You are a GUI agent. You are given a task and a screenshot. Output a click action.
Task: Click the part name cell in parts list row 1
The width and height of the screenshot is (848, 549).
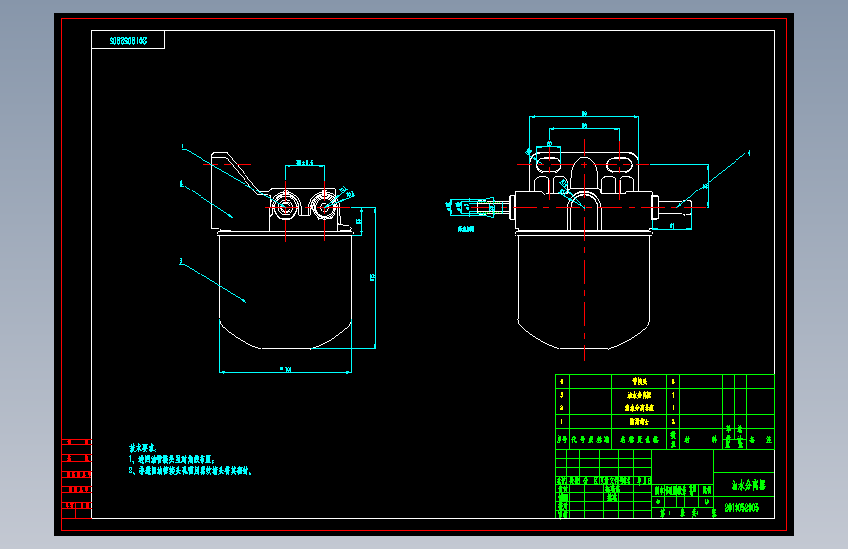tap(640, 421)
